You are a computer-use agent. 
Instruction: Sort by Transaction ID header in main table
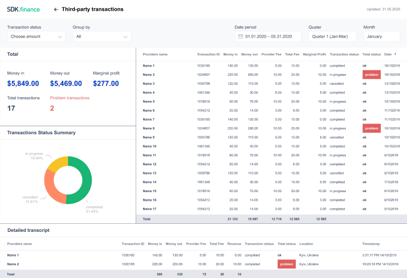(208, 54)
